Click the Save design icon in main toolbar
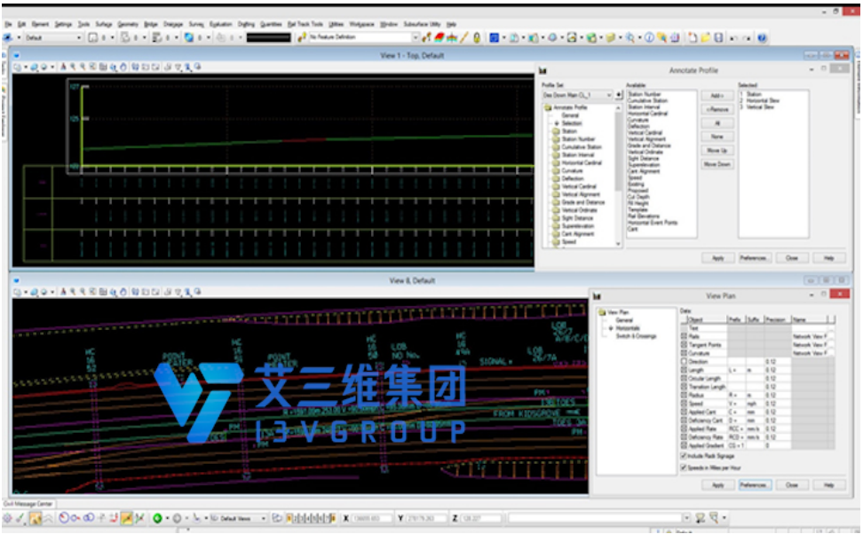The image size is (863, 542). click(718, 38)
